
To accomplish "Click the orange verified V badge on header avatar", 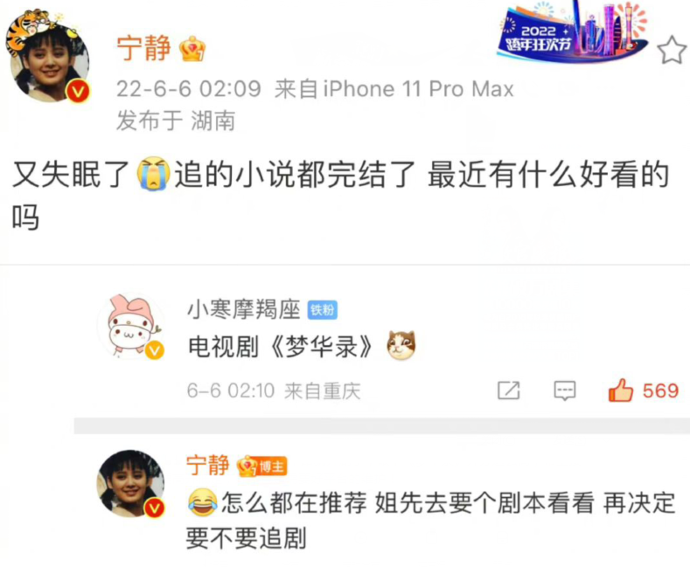I will (78, 92).
